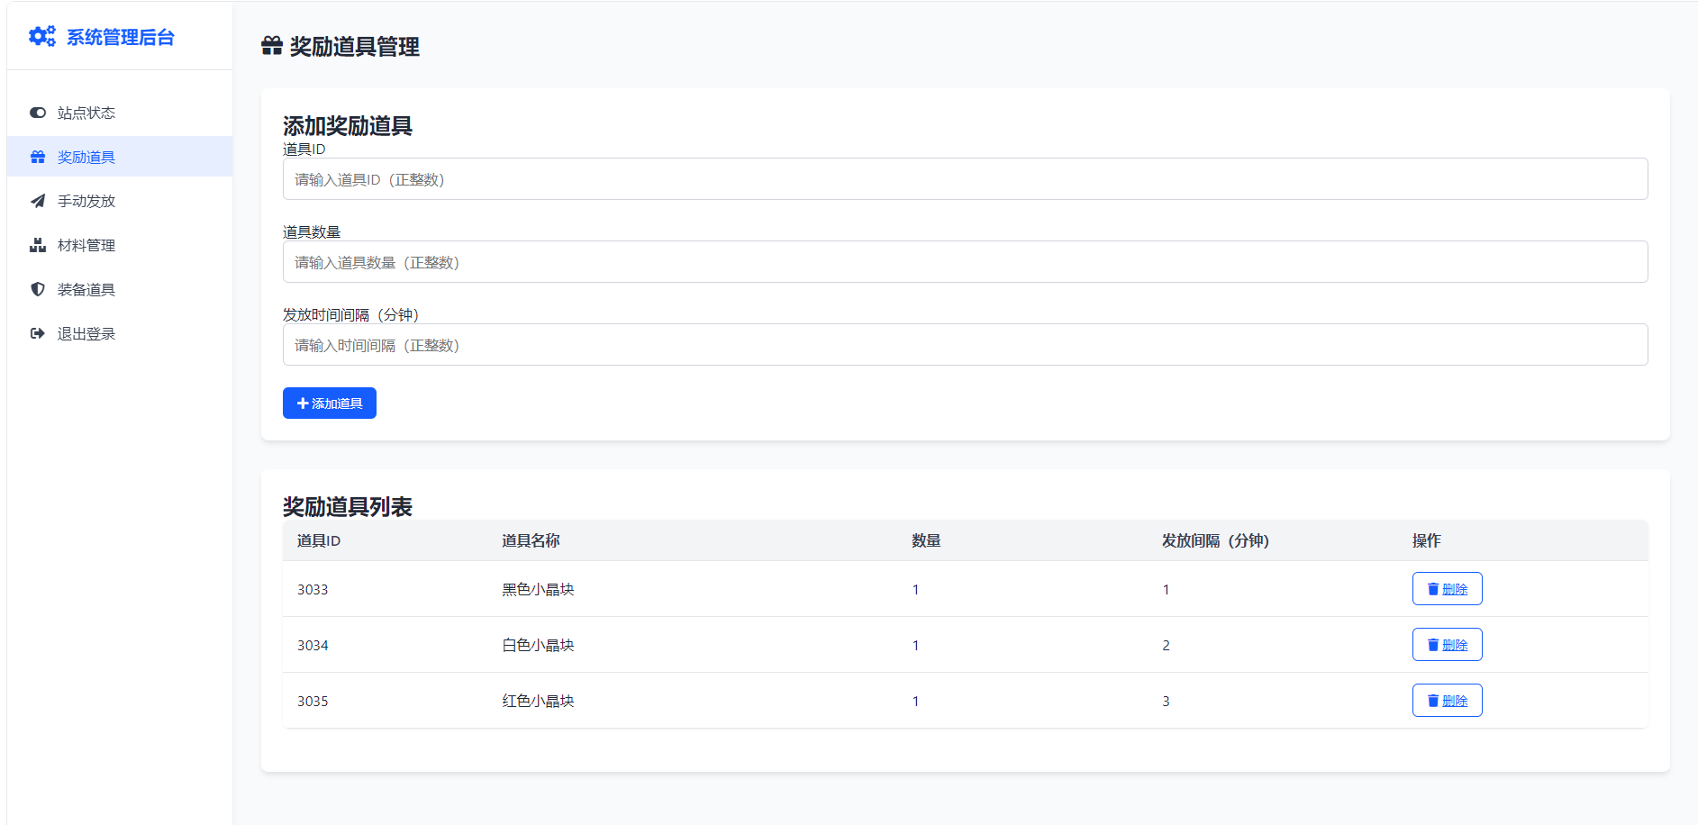The height and width of the screenshot is (825, 1698).
Task: Log out via 退出登录
Action: 86,333
